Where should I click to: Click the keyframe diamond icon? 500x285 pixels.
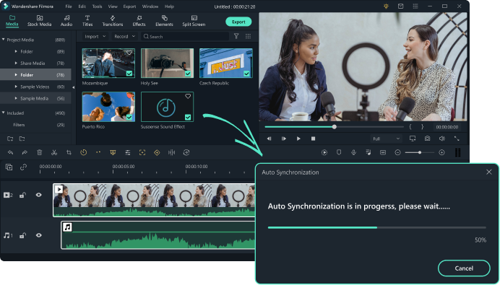(157, 152)
